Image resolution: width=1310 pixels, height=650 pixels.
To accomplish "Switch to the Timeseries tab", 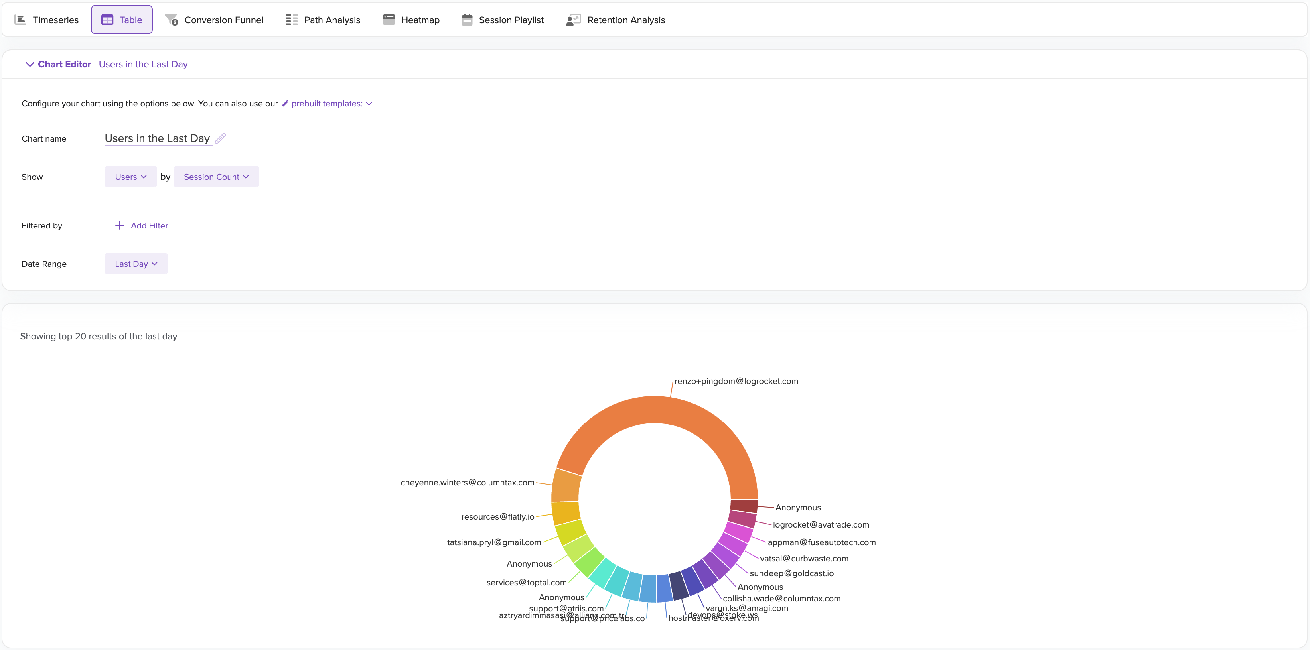I will [x=47, y=20].
